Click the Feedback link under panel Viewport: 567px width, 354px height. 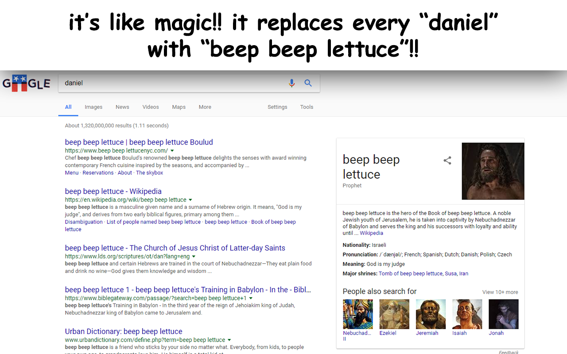click(x=509, y=352)
